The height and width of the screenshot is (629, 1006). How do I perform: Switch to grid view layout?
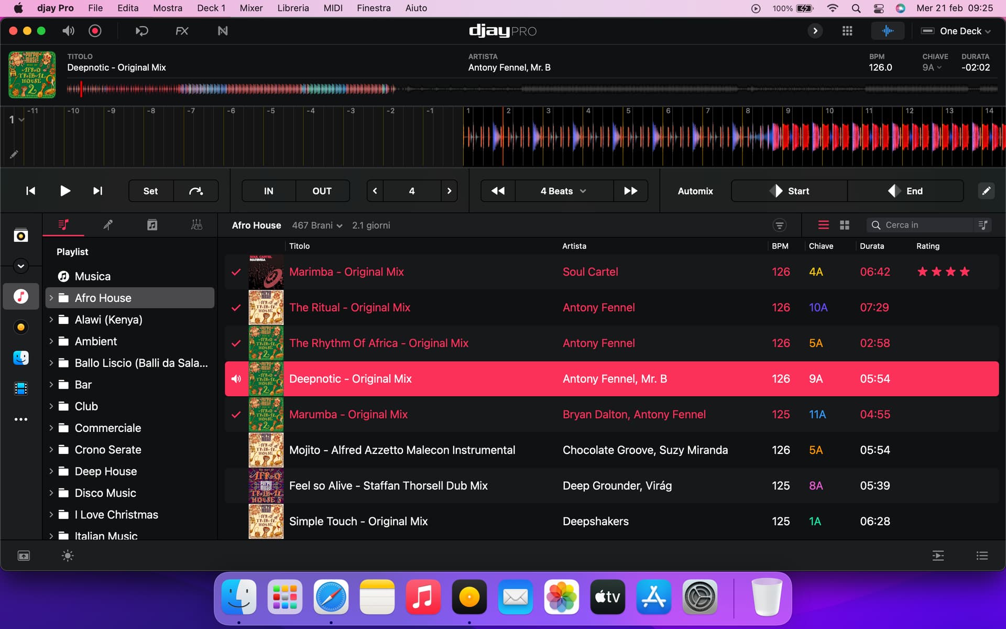coord(845,225)
